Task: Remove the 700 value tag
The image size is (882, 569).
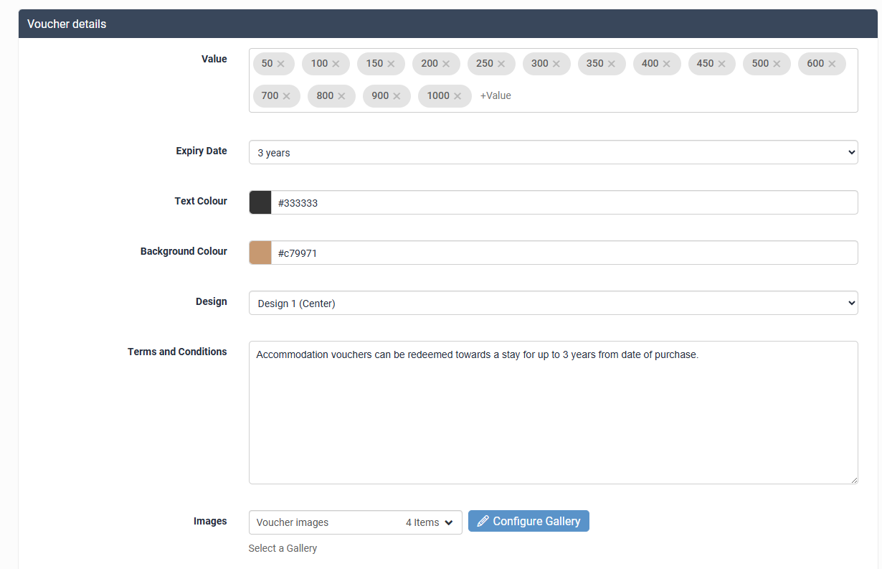Action: [286, 96]
